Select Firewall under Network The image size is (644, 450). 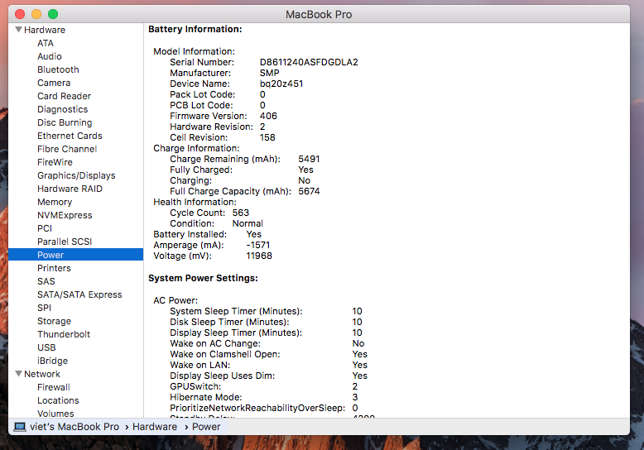[x=54, y=387]
